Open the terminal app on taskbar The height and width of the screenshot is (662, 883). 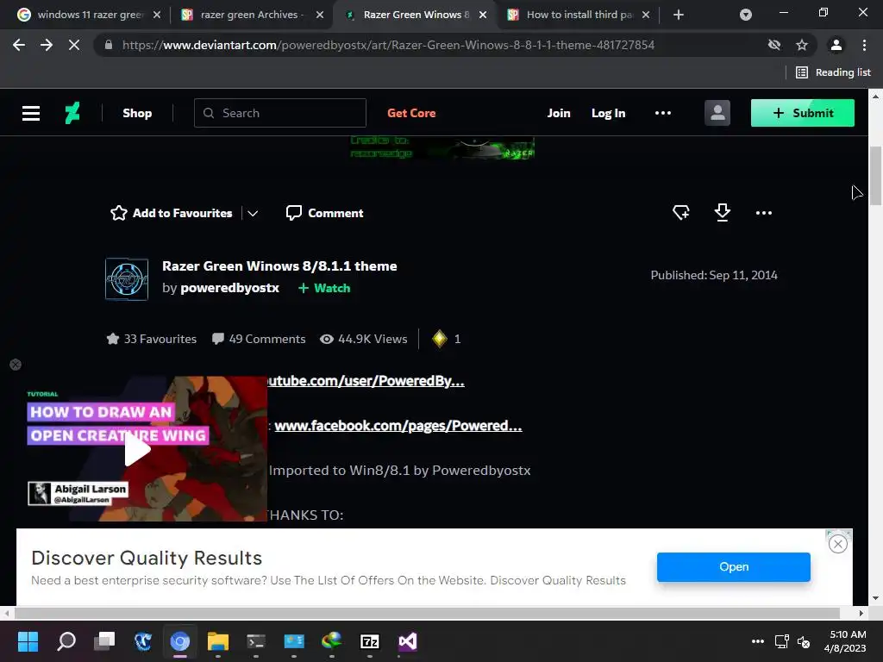(x=255, y=641)
